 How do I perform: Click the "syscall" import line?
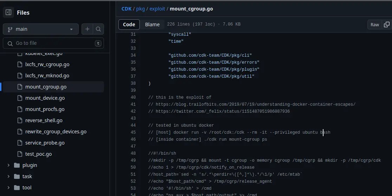point(180,34)
